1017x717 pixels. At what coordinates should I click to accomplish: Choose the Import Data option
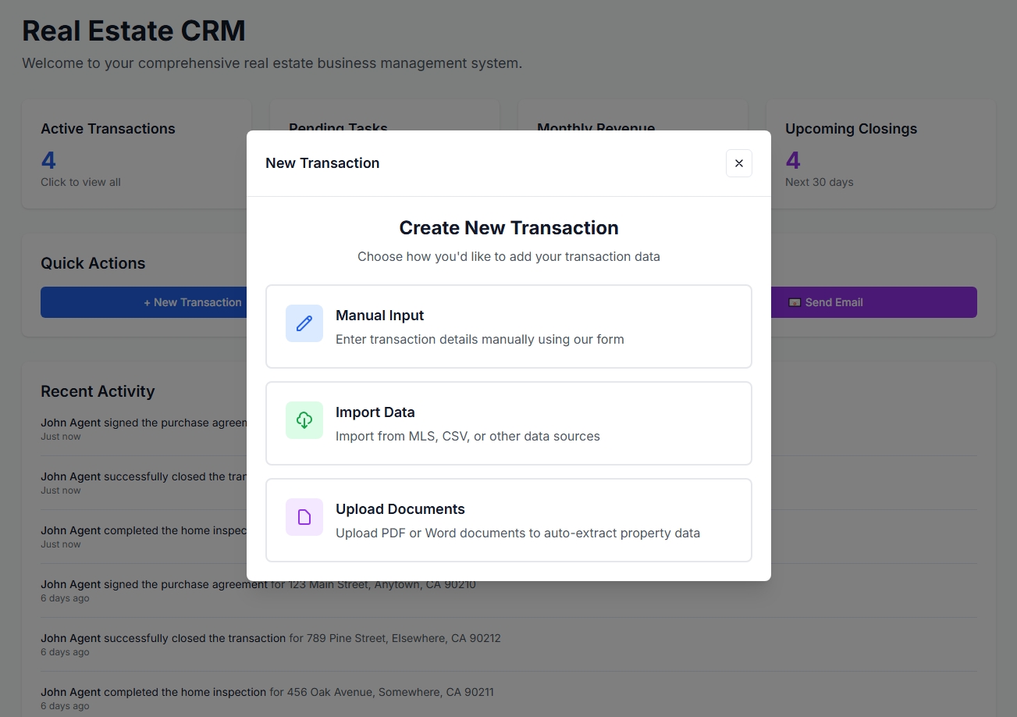(x=509, y=423)
